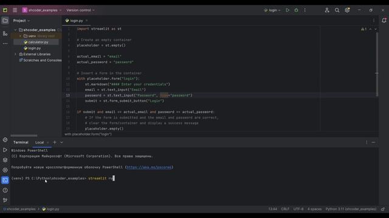Open the Services tool window icon
The image size is (389, 218).
5,170
